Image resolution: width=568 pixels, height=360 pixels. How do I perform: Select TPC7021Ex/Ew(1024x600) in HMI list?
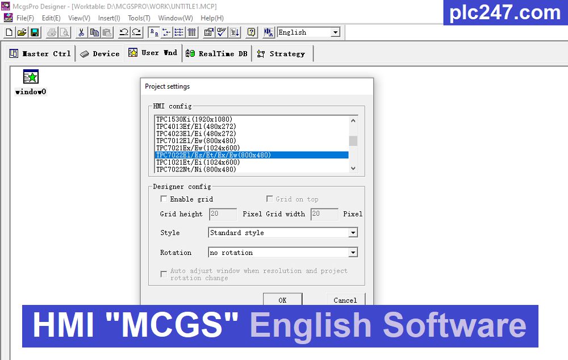(252, 148)
